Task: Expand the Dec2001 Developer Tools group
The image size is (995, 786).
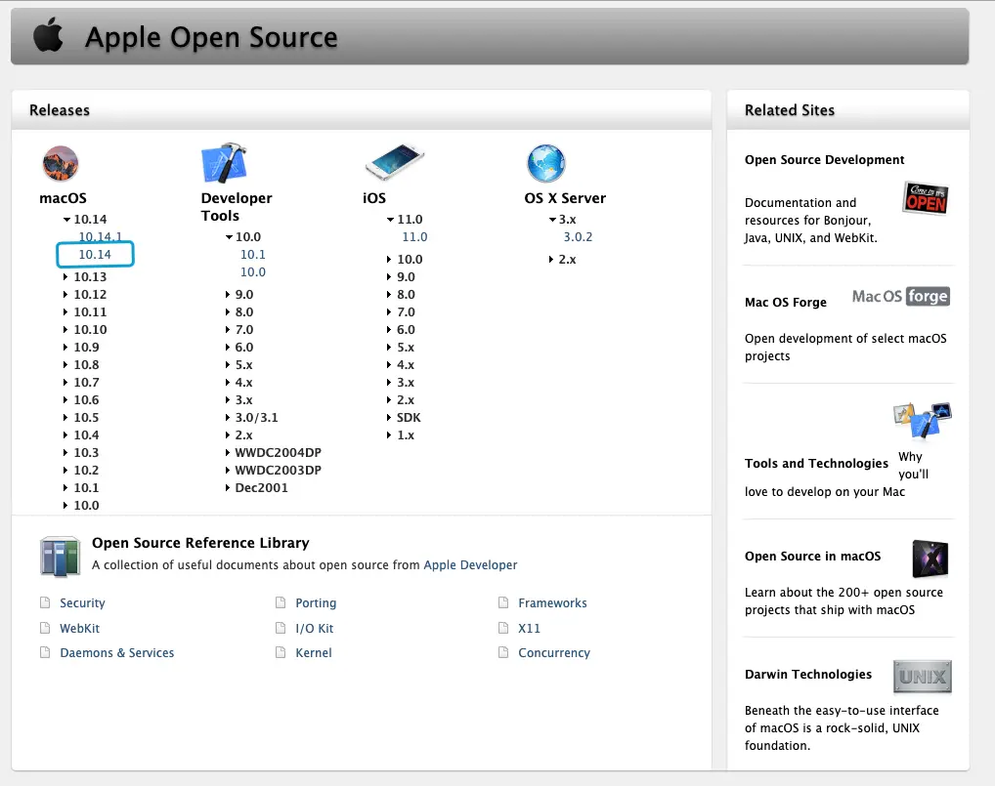Action: click(227, 488)
